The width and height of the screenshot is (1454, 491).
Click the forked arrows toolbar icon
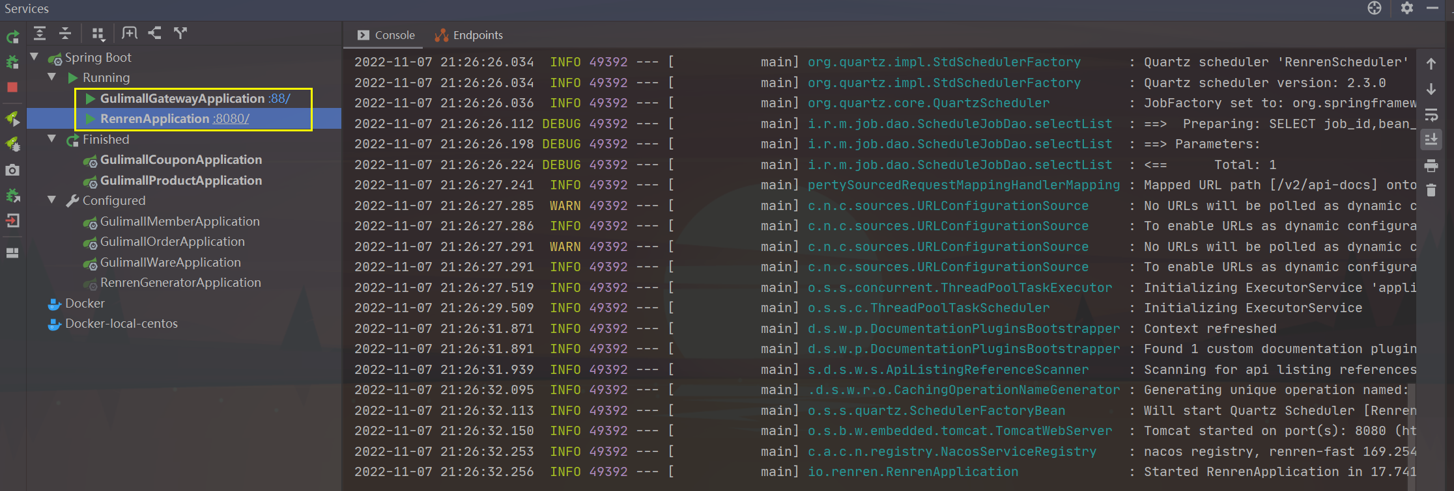coord(180,33)
